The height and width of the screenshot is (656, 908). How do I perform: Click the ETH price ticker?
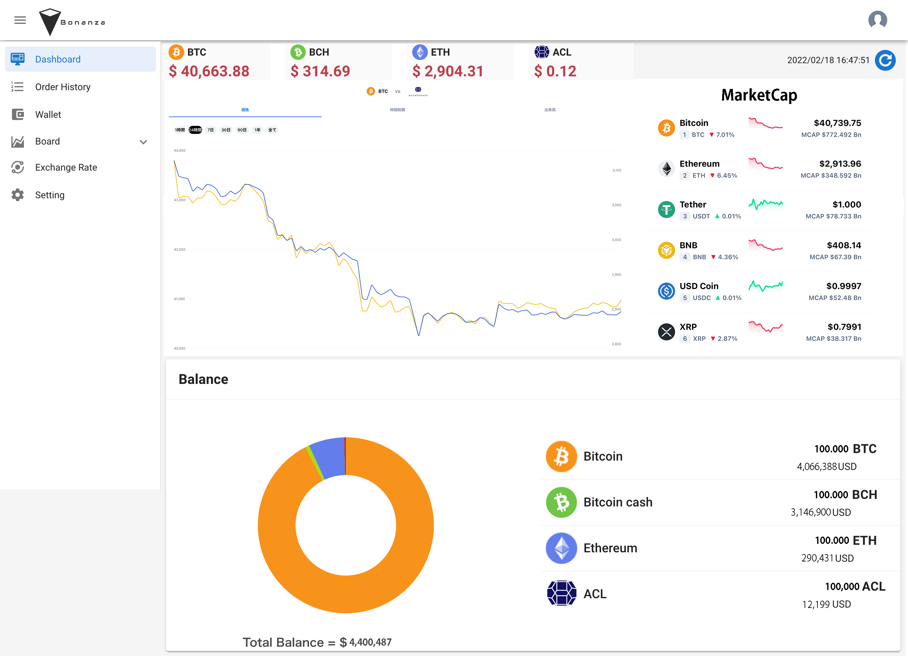[448, 63]
